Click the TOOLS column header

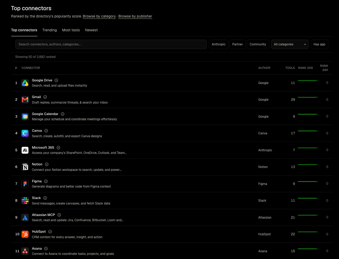(290, 68)
